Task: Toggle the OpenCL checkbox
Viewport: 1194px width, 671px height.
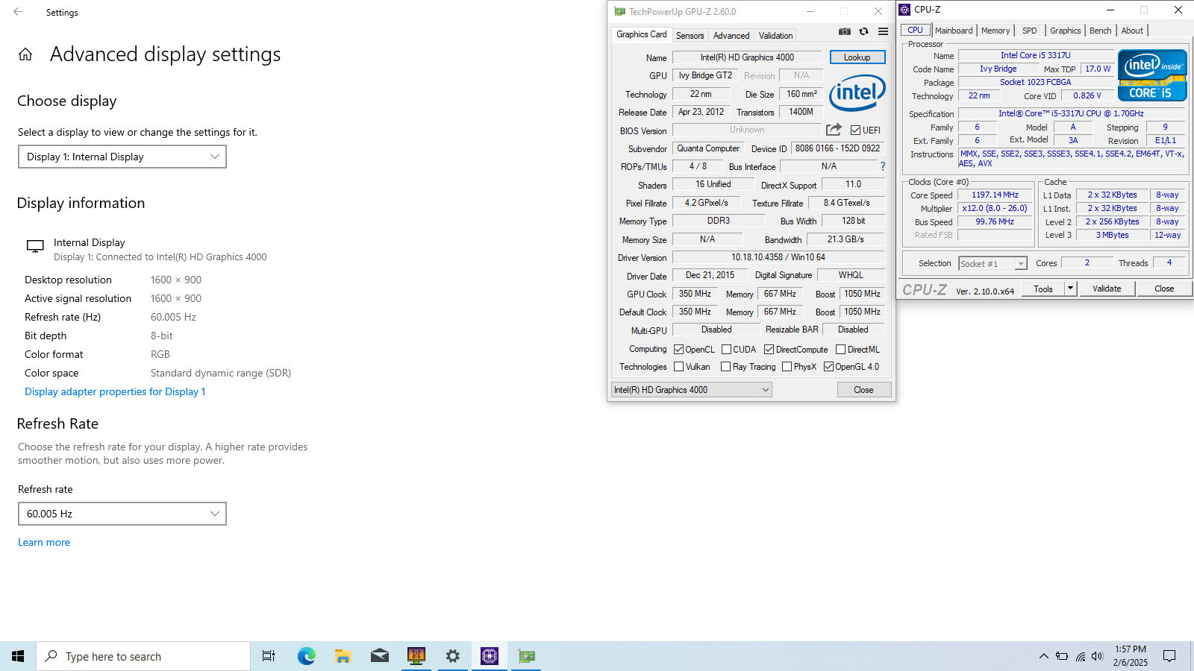Action: [x=678, y=349]
